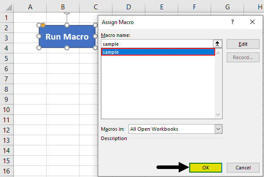Viewport: 264px width, 177px height.
Task: Select row 1 header
Action: (6, 17)
